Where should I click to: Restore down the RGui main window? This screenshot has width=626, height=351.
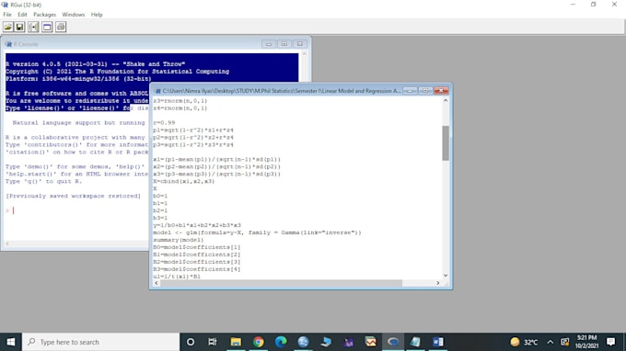594,5
